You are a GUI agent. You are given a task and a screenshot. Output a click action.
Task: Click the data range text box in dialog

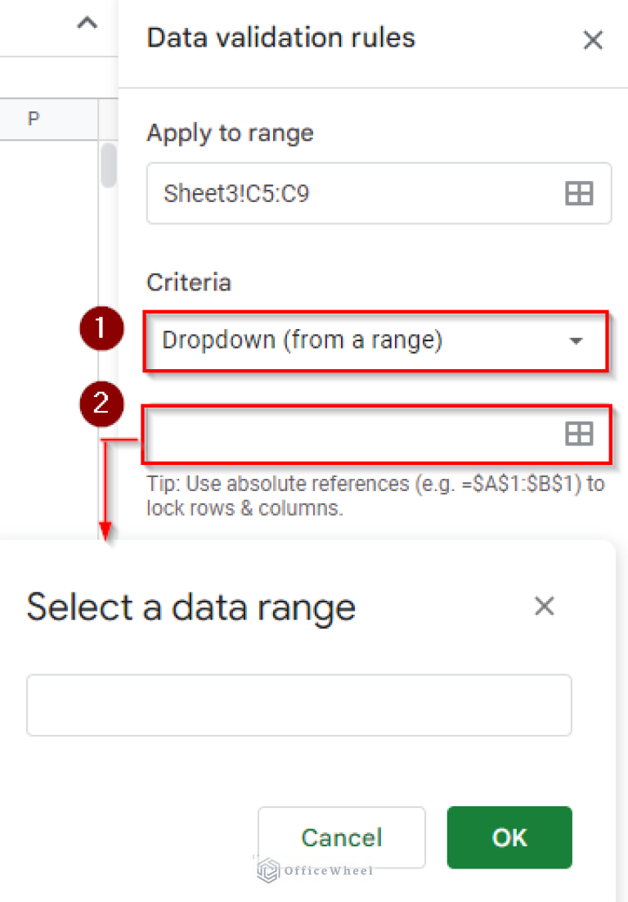[298, 705]
